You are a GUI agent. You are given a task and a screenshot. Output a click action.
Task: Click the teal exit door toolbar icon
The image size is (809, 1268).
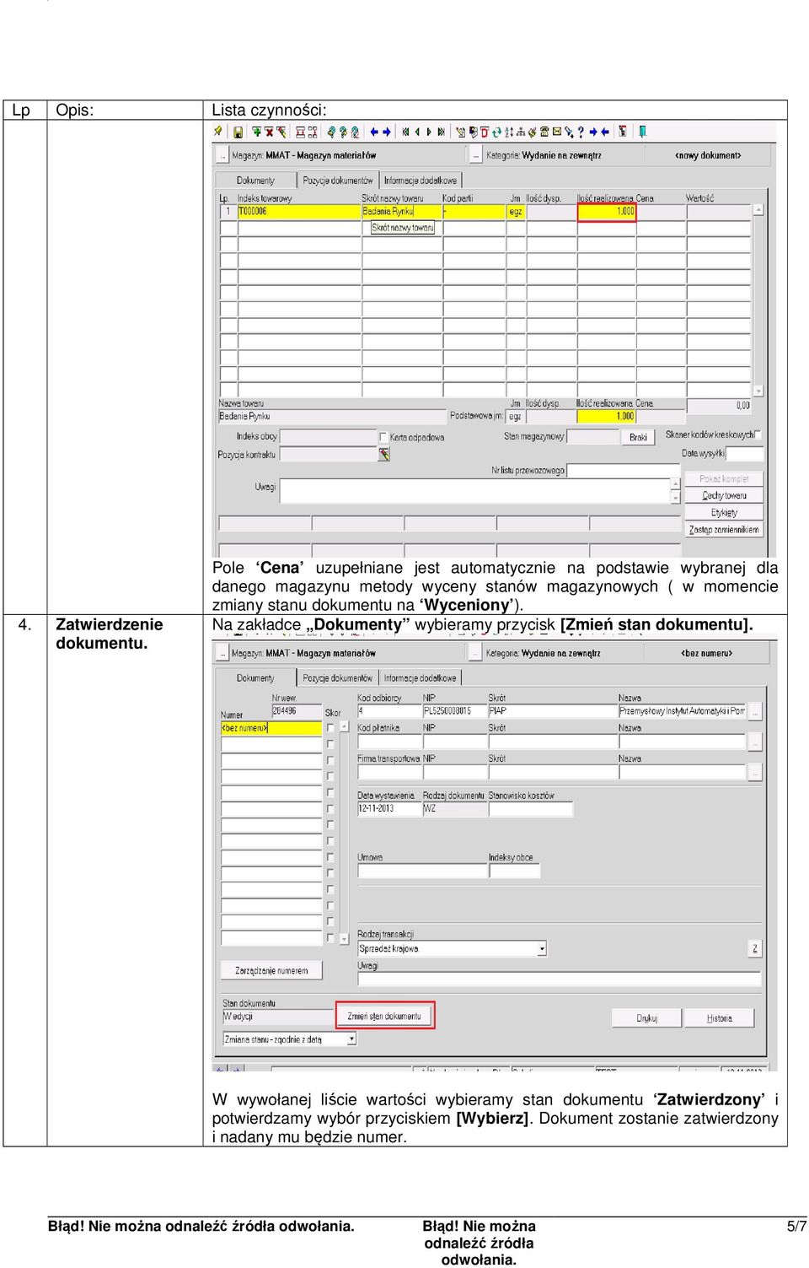642,132
